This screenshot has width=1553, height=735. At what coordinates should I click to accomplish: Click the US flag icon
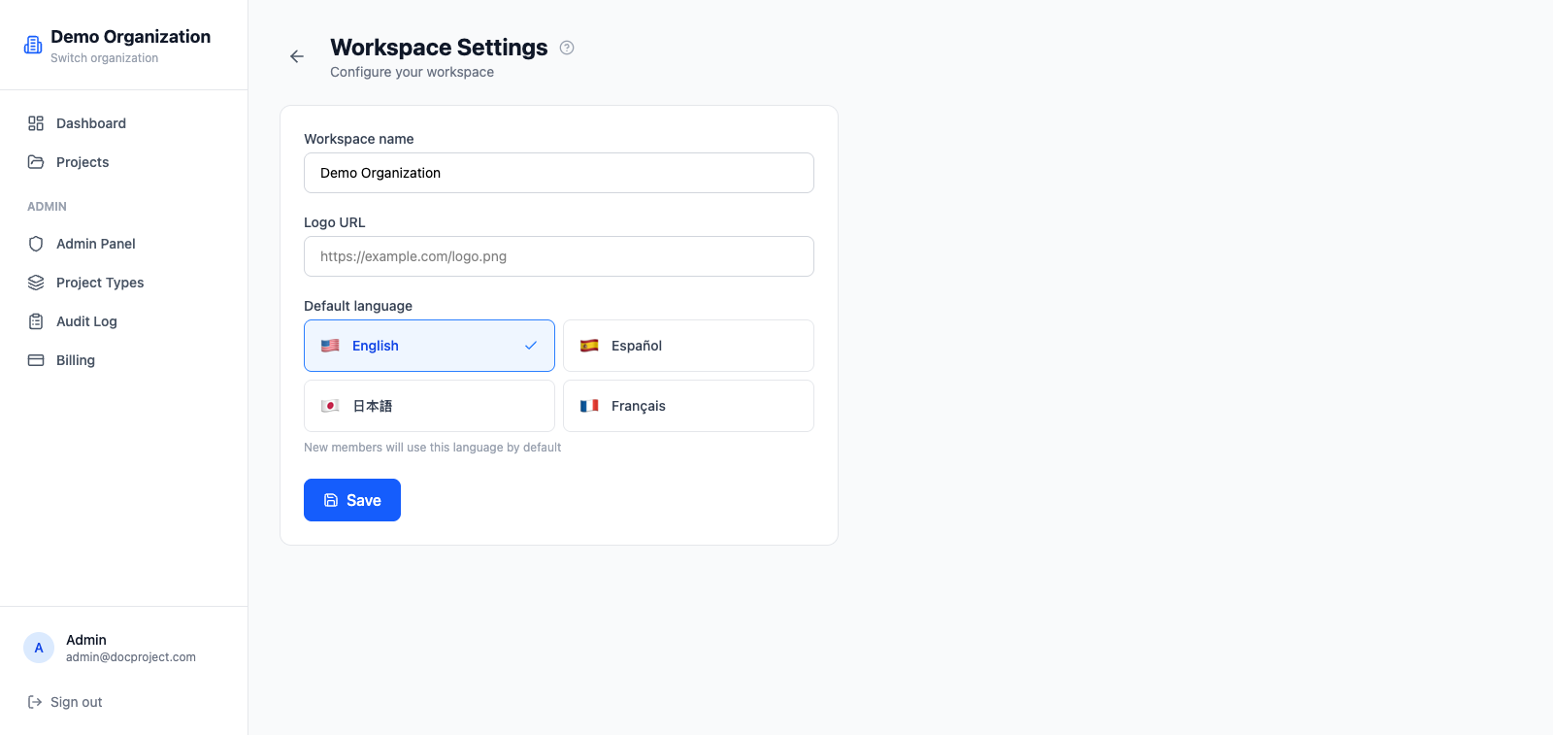pos(330,346)
